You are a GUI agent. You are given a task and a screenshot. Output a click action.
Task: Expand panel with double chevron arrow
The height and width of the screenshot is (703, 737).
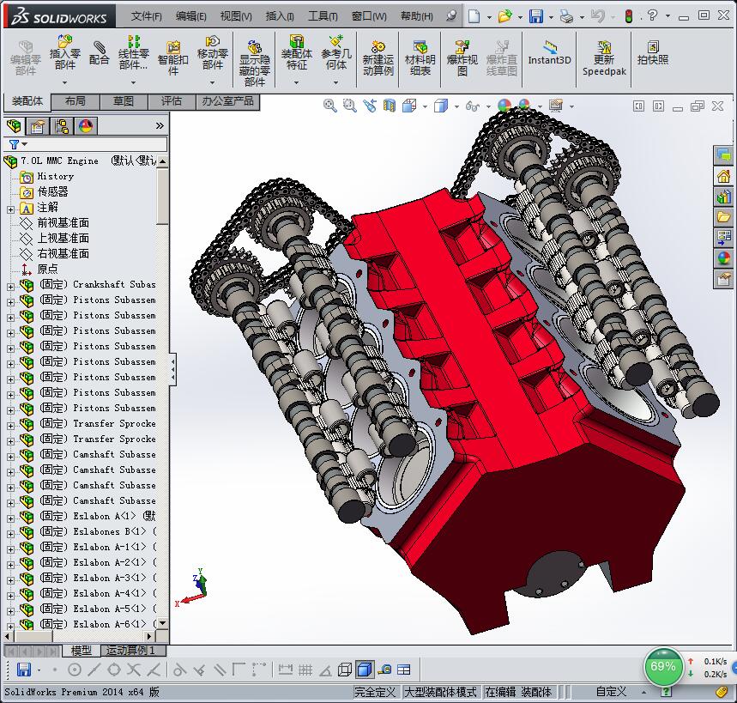tap(160, 126)
